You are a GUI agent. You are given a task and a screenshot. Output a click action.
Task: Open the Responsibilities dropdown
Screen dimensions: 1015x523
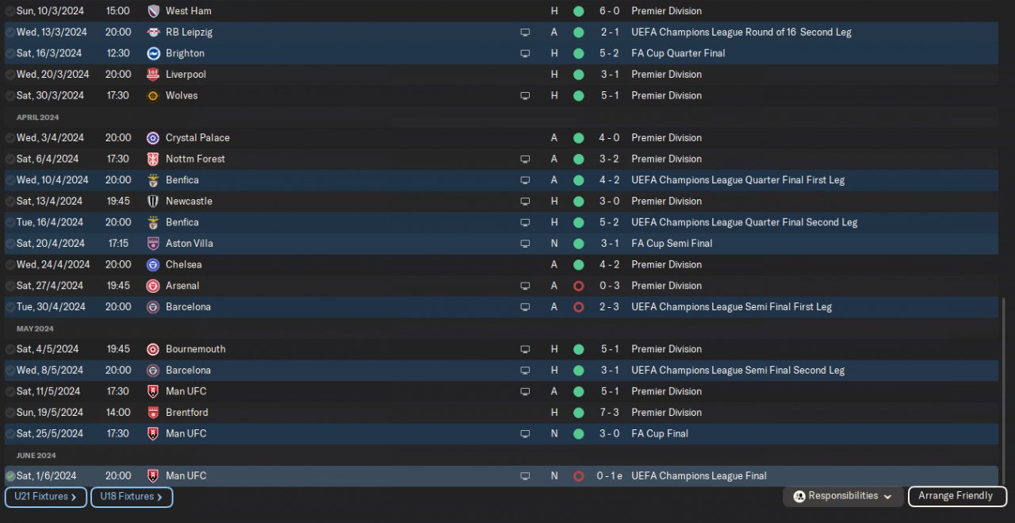click(843, 496)
